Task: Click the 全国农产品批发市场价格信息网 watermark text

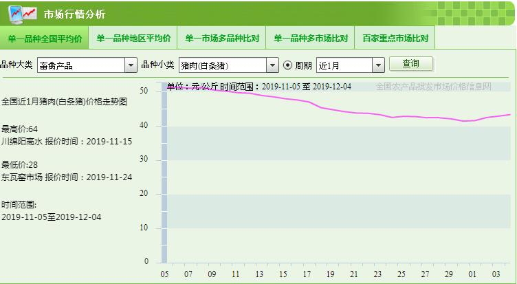Action: tap(433, 87)
